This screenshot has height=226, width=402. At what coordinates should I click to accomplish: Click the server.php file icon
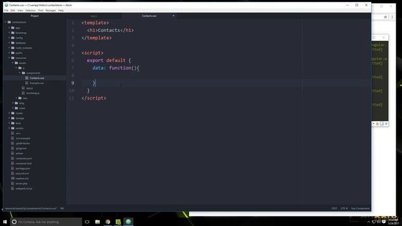click(x=13, y=183)
